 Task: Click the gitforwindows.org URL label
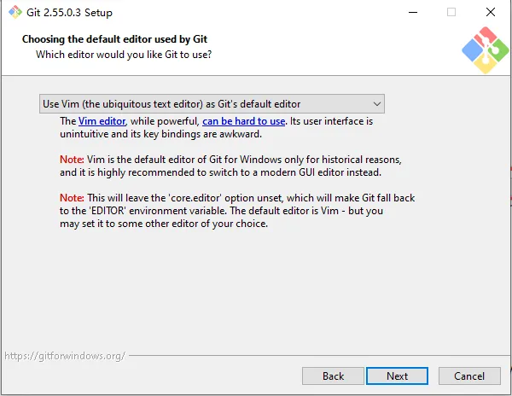point(65,356)
